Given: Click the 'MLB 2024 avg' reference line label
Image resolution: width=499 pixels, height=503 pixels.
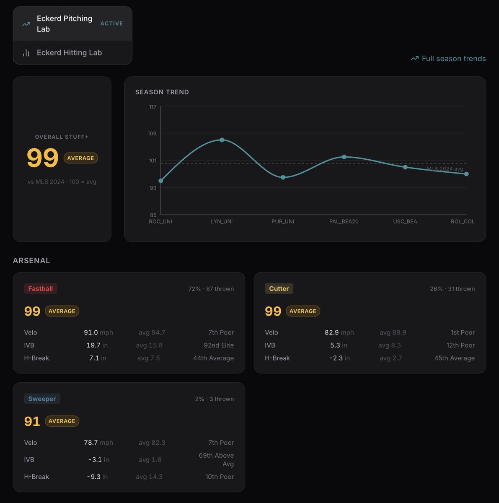Looking at the screenshot, I should tap(445, 169).
